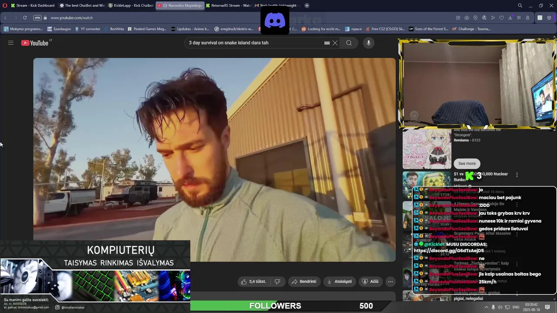Image resolution: width=557 pixels, height=313 pixels.
Task: Open the taskbar clock showing 03:20:42
Action: 531,307
